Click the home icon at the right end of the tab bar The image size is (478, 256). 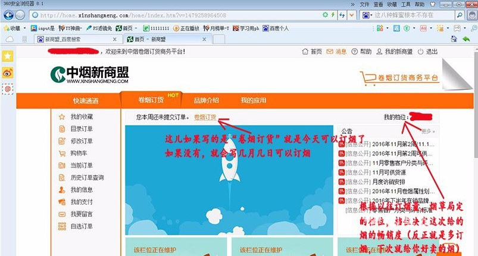[x=454, y=39]
